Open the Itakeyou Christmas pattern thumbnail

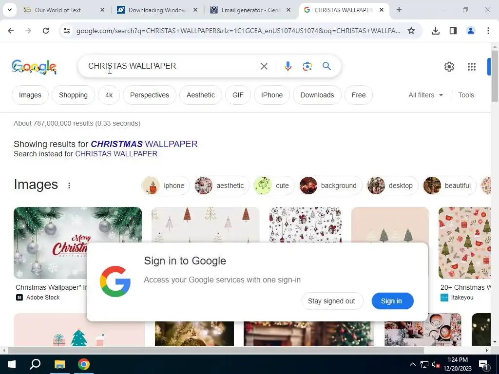pos(464,243)
